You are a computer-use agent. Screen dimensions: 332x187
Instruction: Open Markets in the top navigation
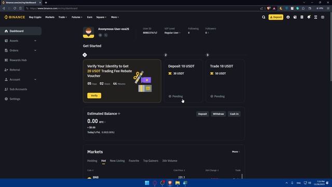coord(50,17)
